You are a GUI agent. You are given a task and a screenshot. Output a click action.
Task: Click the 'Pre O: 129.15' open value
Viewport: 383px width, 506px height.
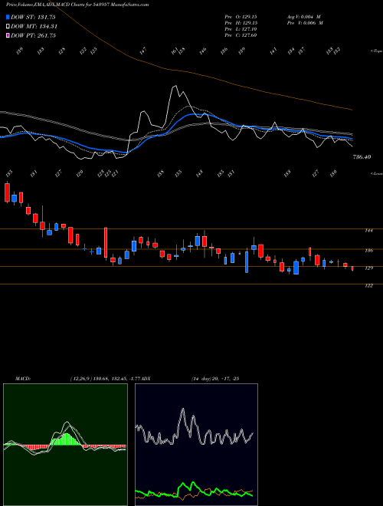click(x=241, y=16)
